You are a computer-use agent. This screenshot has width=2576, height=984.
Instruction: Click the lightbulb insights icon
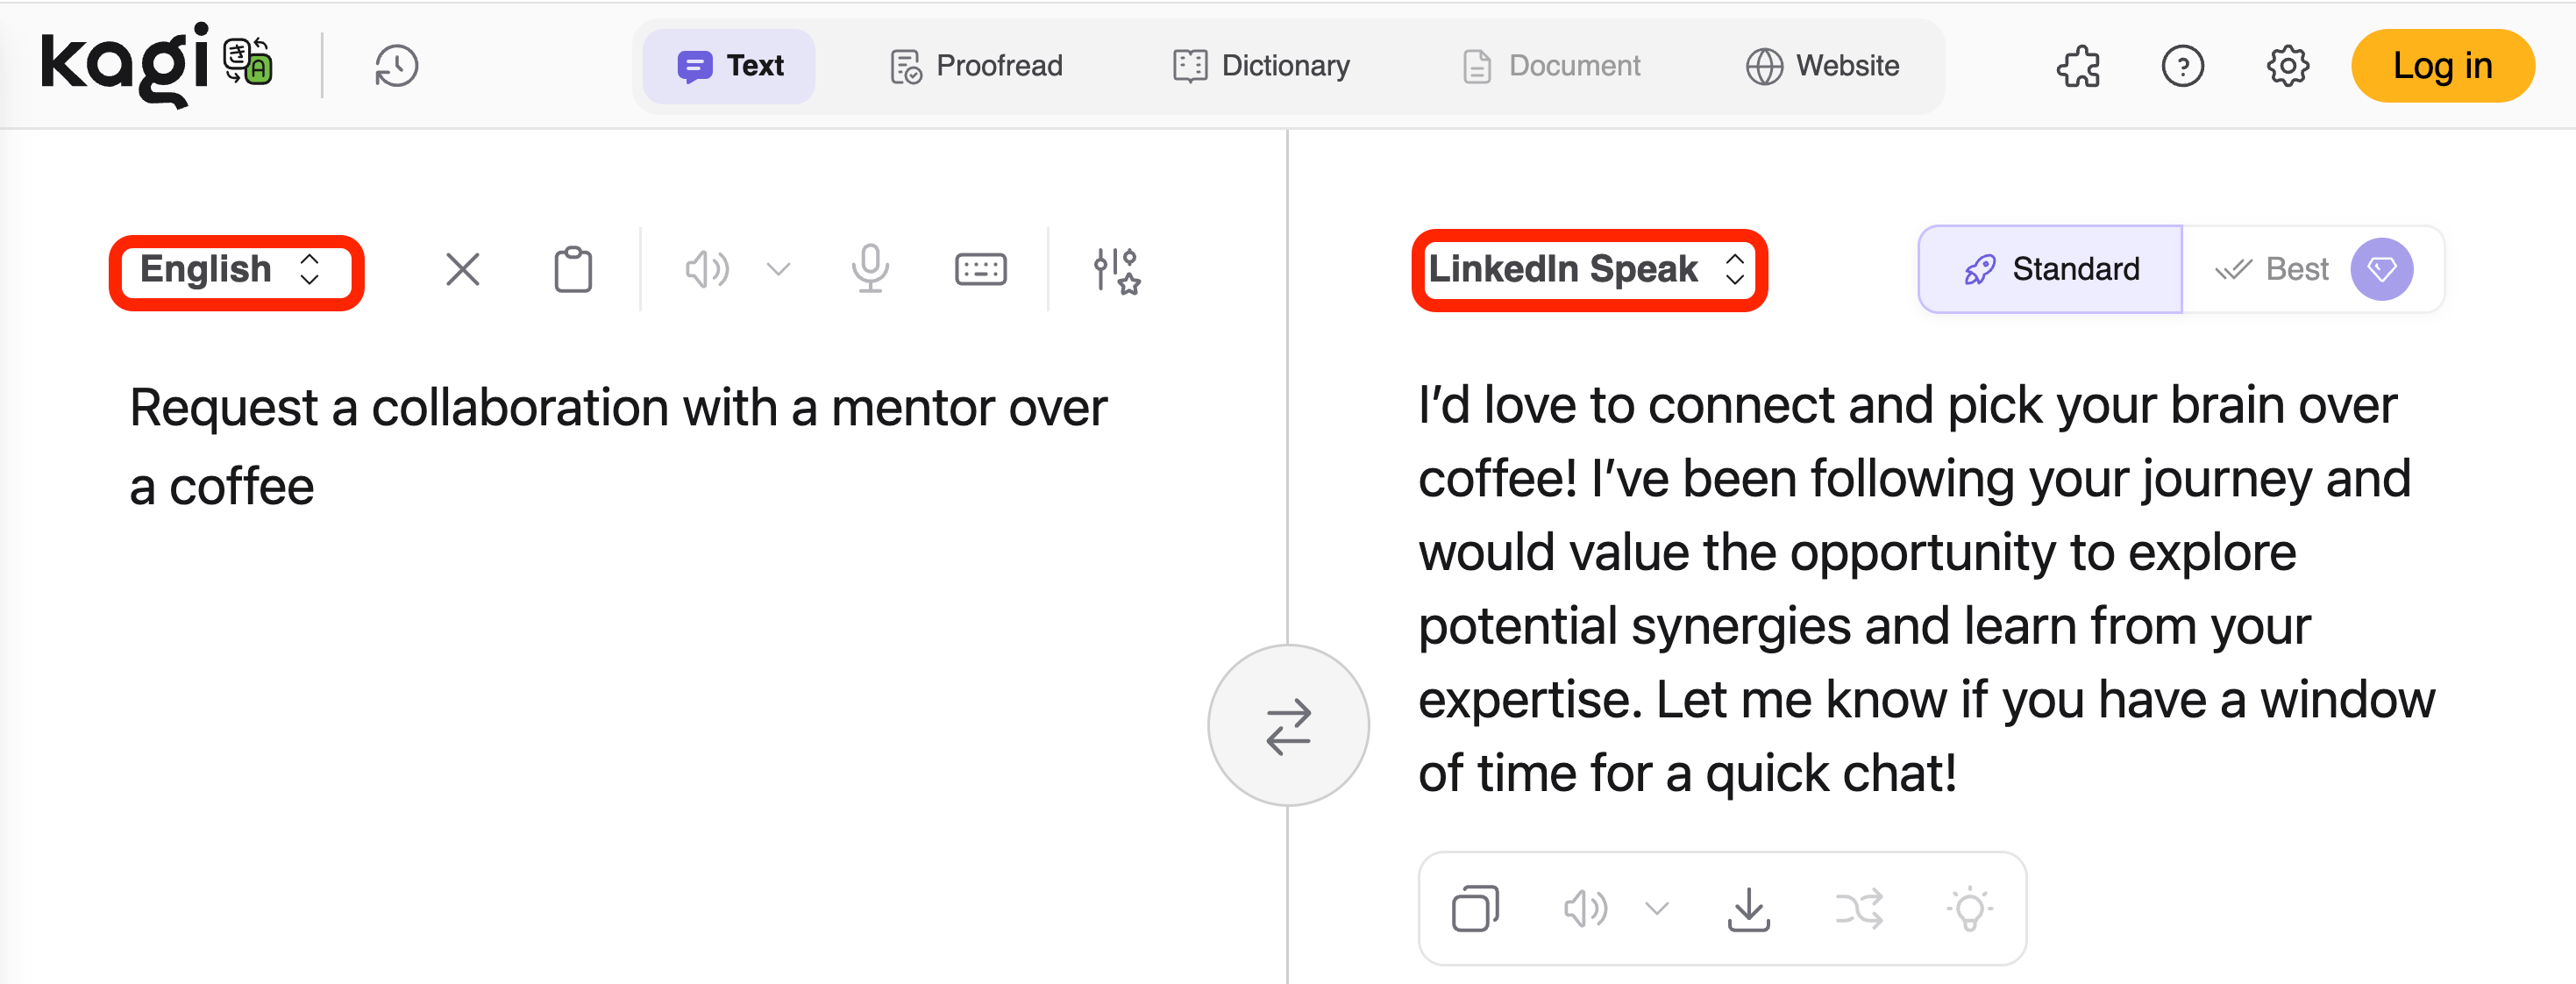(1969, 908)
